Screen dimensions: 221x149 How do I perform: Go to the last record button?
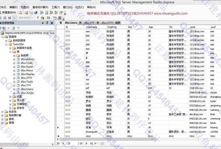(91, 143)
